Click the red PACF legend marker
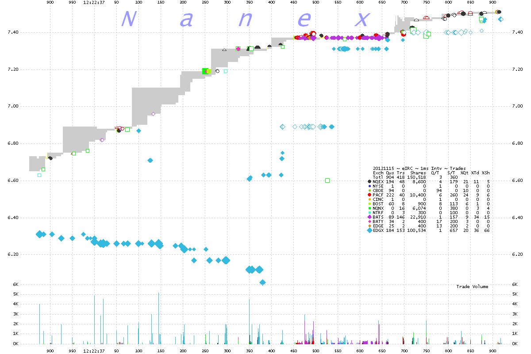Screen dimensions: 531x354 369,195
